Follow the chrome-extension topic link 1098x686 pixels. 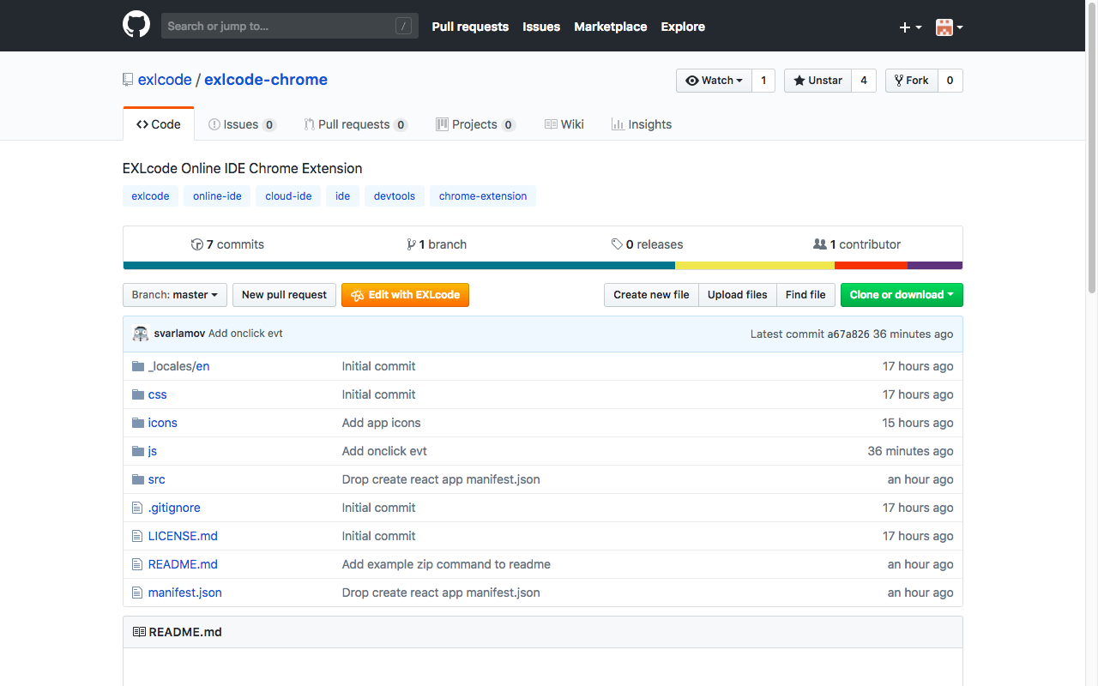482,196
